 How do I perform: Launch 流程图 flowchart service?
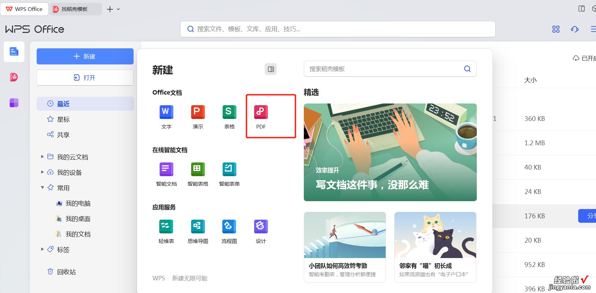point(229,232)
